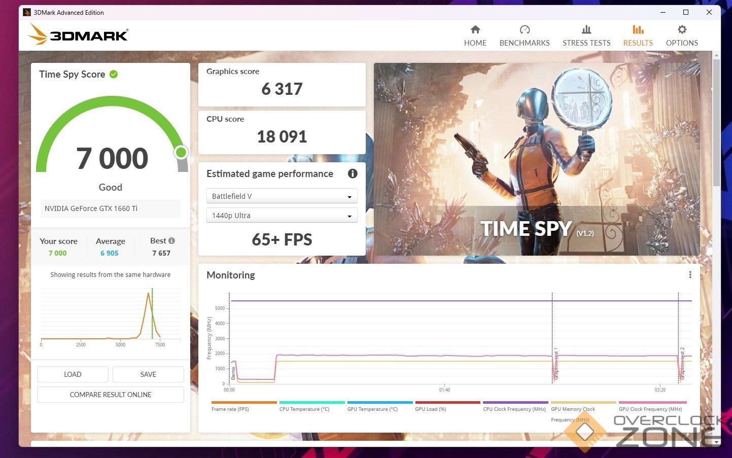Click the Graphics test 2 marker line
The height and width of the screenshot is (458, 732).
pyautogui.click(x=678, y=338)
